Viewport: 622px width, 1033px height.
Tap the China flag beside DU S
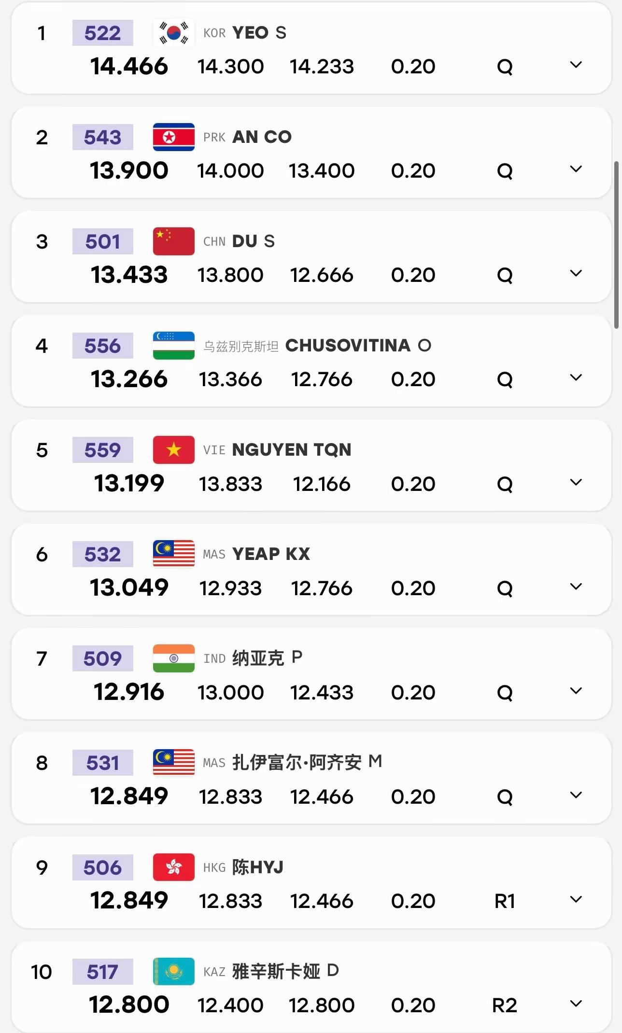[x=174, y=241]
